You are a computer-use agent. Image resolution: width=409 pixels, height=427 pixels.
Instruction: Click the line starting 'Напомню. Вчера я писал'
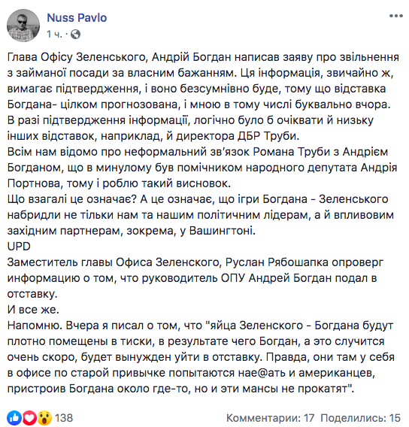click(200, 326)
